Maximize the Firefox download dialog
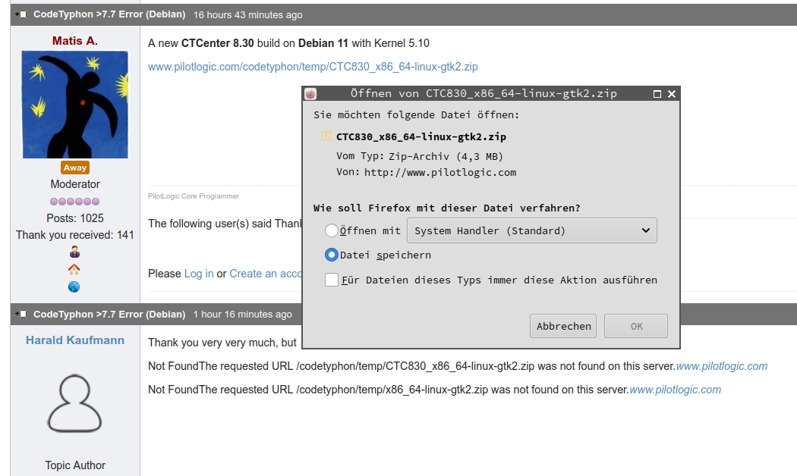 click(x=657, y=94)
